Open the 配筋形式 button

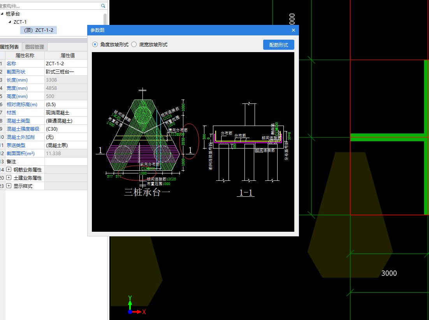tap(278, 45)
